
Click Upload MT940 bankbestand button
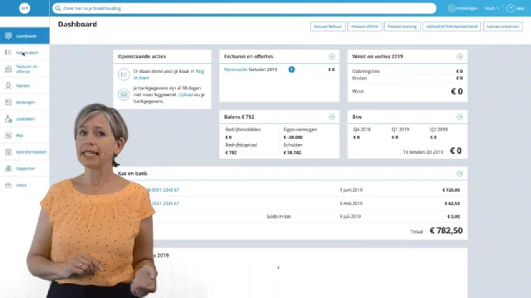point(451,26)
